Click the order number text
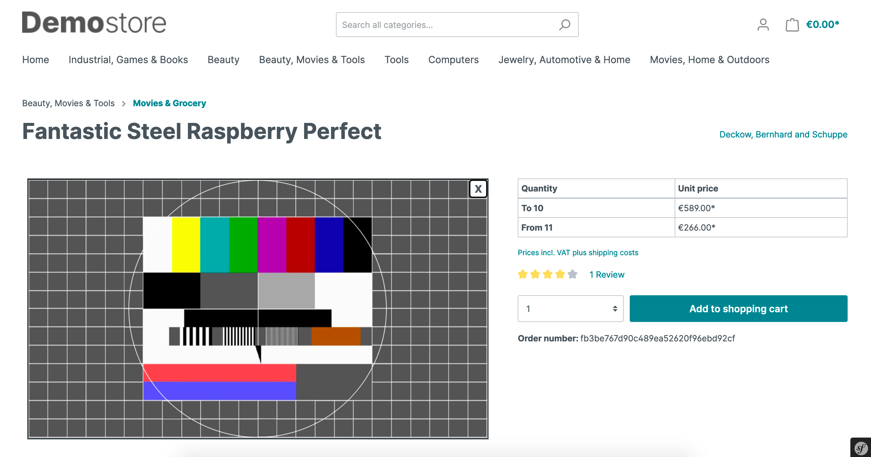The width and height of the screenshot is (871, 457). coord(626,338)
